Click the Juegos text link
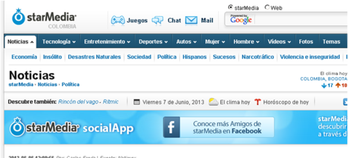Viewport: 348px width, 158px height. [137, 21]
